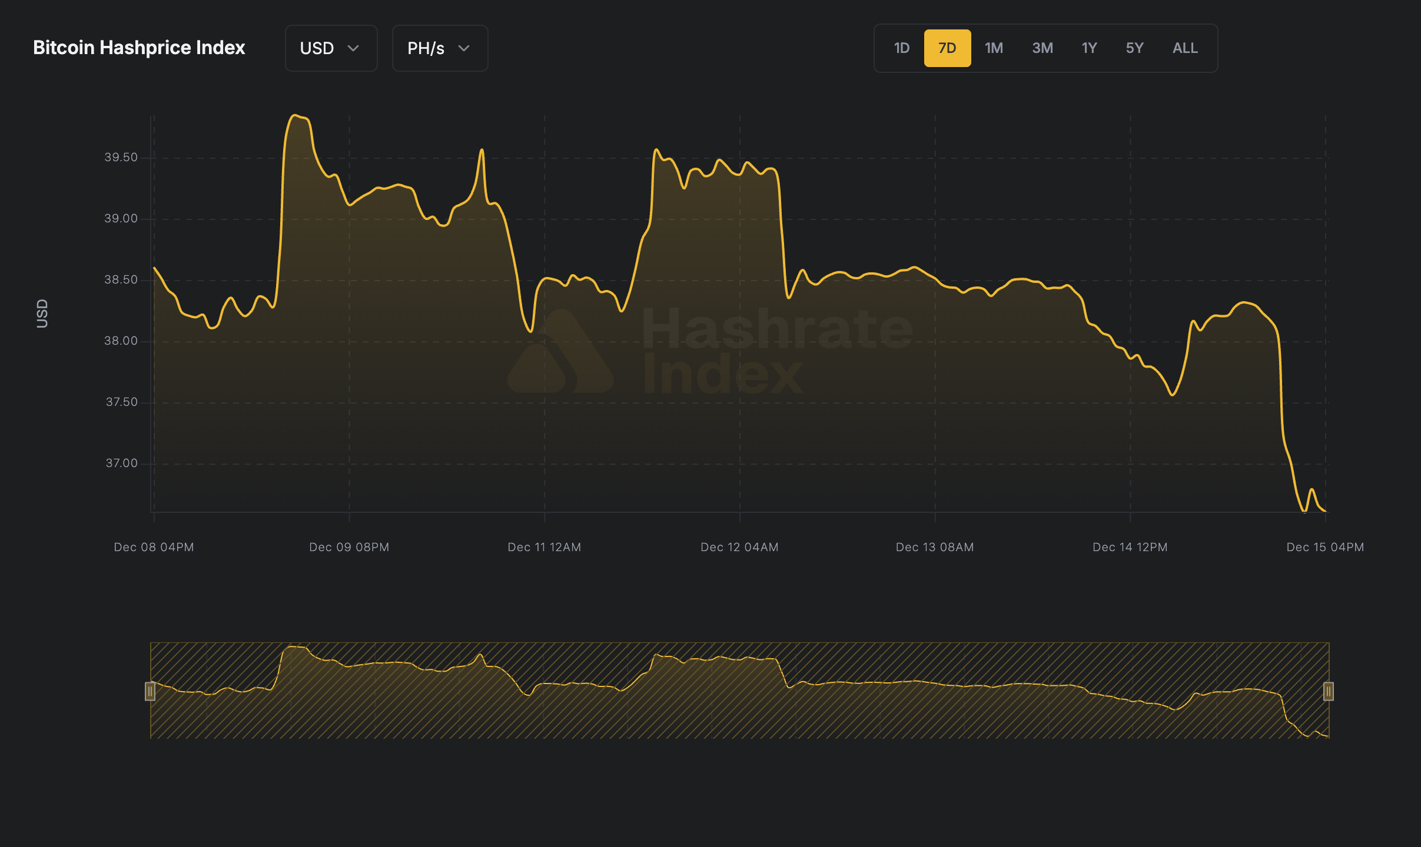
Task: Select the 3M period button
Action: click(x=1042, y=48)
